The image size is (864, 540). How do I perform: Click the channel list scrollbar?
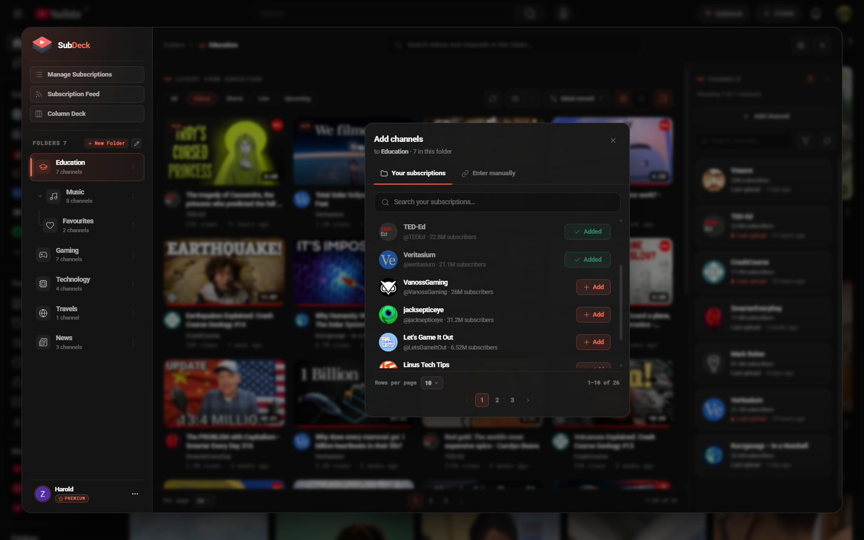coord(621,302)
